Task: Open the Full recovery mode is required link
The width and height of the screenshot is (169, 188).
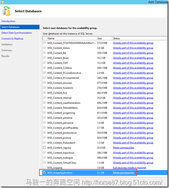Action: [x=130, y=168]
